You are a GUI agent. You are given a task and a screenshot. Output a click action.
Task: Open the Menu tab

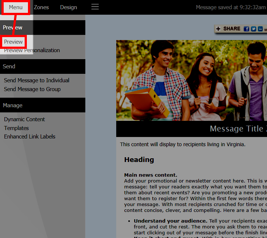16,7
